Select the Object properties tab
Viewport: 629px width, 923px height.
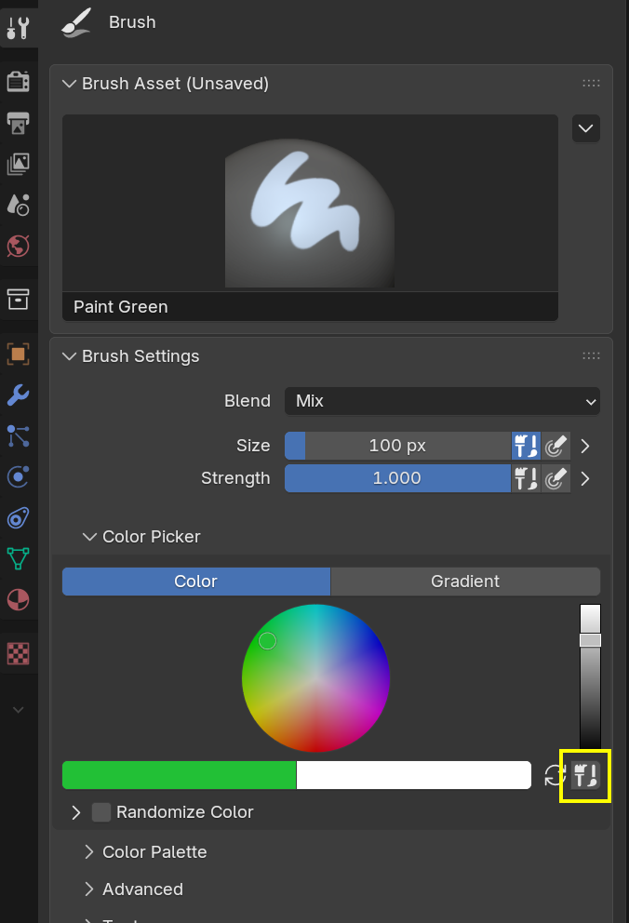pyautogui.click(x=19, y=354)
